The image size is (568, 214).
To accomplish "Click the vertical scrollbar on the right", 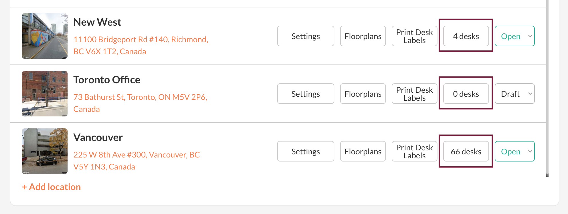I will pyautogui.click(x=547, y=86).
